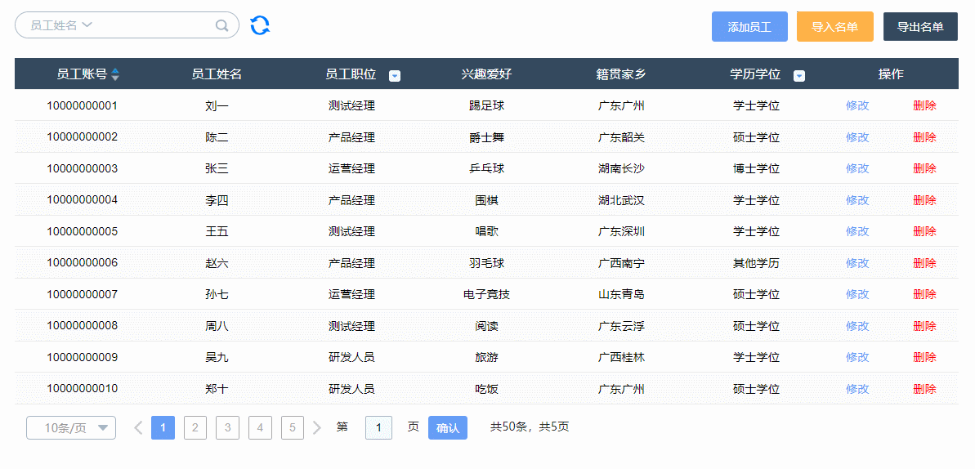Click 修改 for employee 刘一

point(857,105)
